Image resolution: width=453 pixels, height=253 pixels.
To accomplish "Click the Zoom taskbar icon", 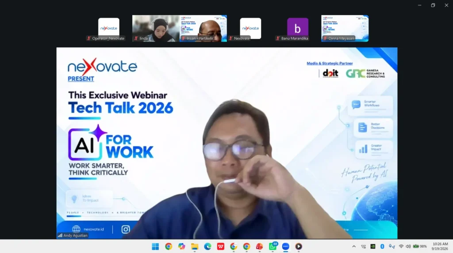I will point(286,246).
